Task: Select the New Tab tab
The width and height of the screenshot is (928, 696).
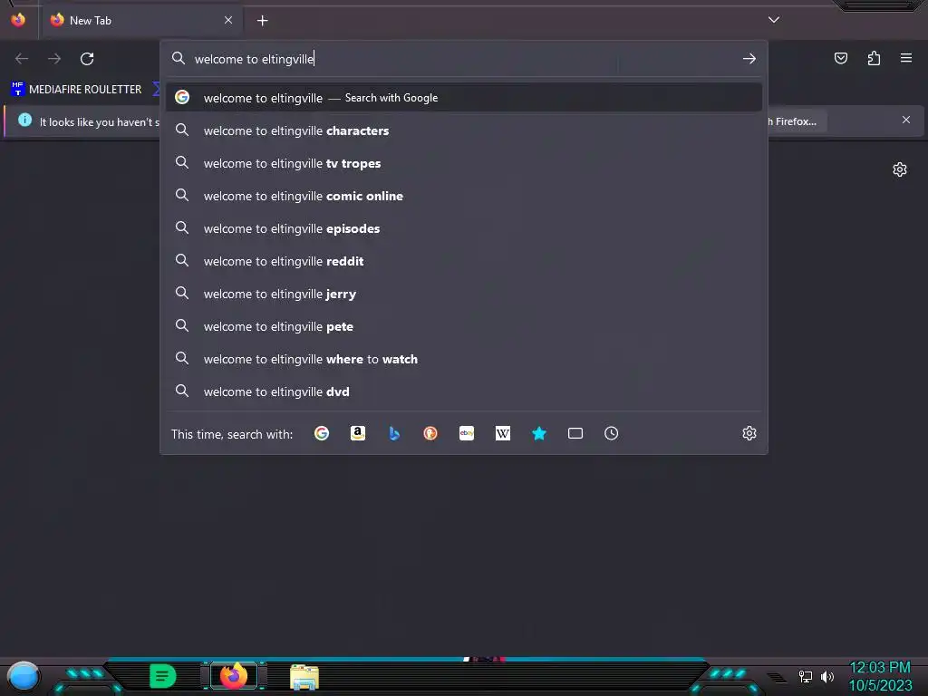Action: [140, 21]
